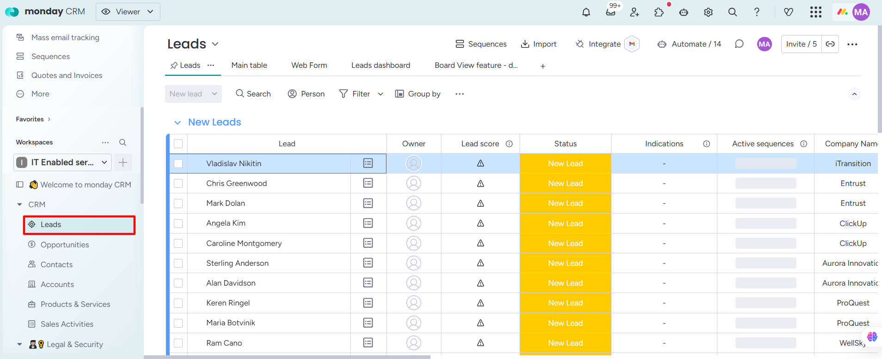The height and width of the screenshot is (359, 882).
Task: Click the Sequences button in board header
Action: [481, 44]
